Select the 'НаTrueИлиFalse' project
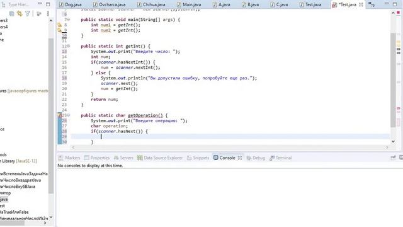This screenshot has height=227, width=403. pyautogui.click(x=14, y=212)
